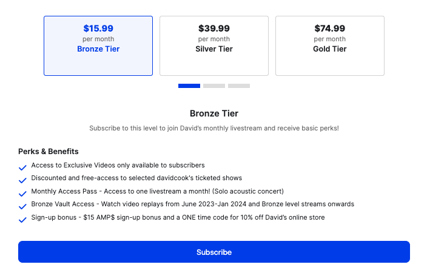Viewport: 427px width, 270px height.
Task: Click the Gold Tier label text
Action: click(330, 49)
